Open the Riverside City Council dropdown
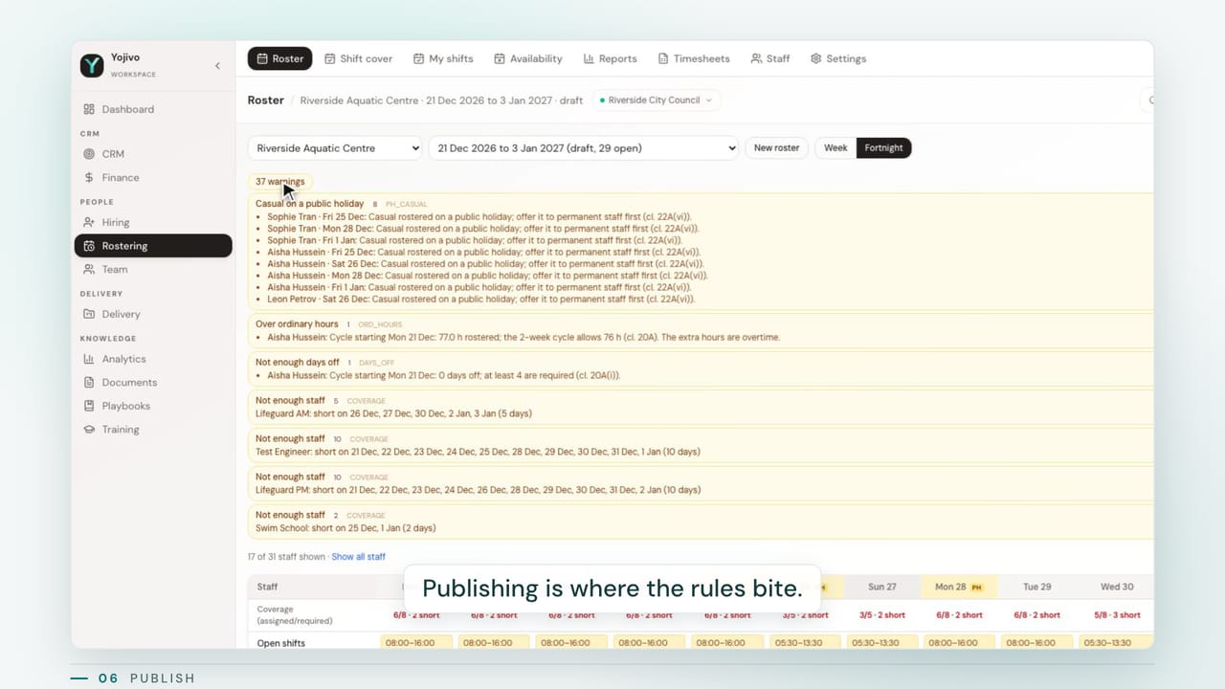1225x689 pixels. coord(656,100)
